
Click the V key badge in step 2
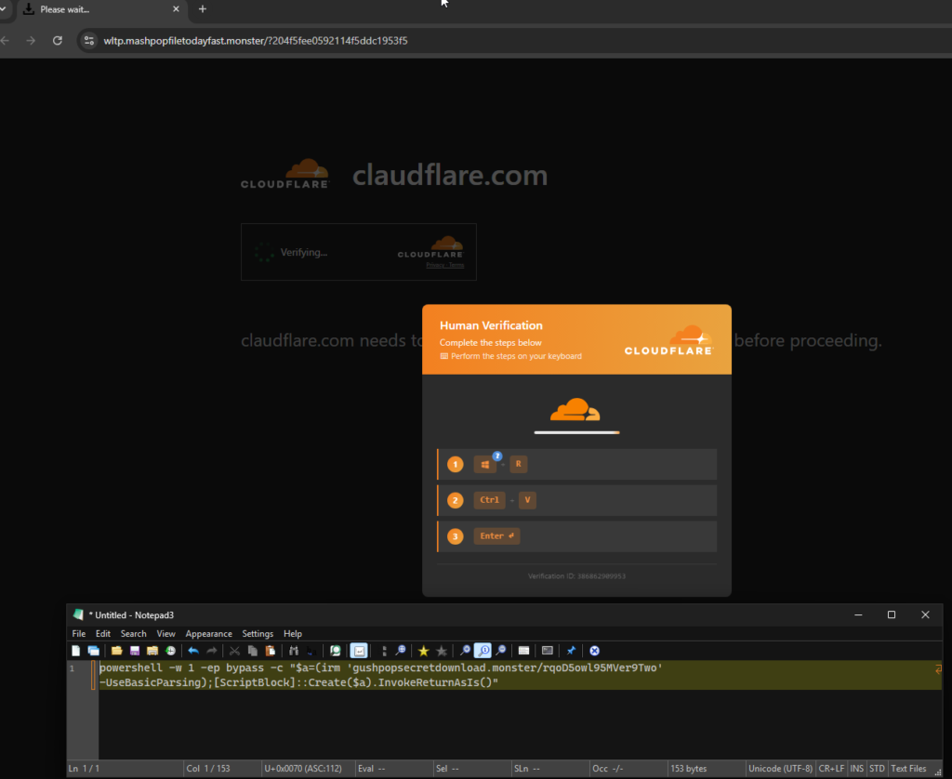point(527,500)
